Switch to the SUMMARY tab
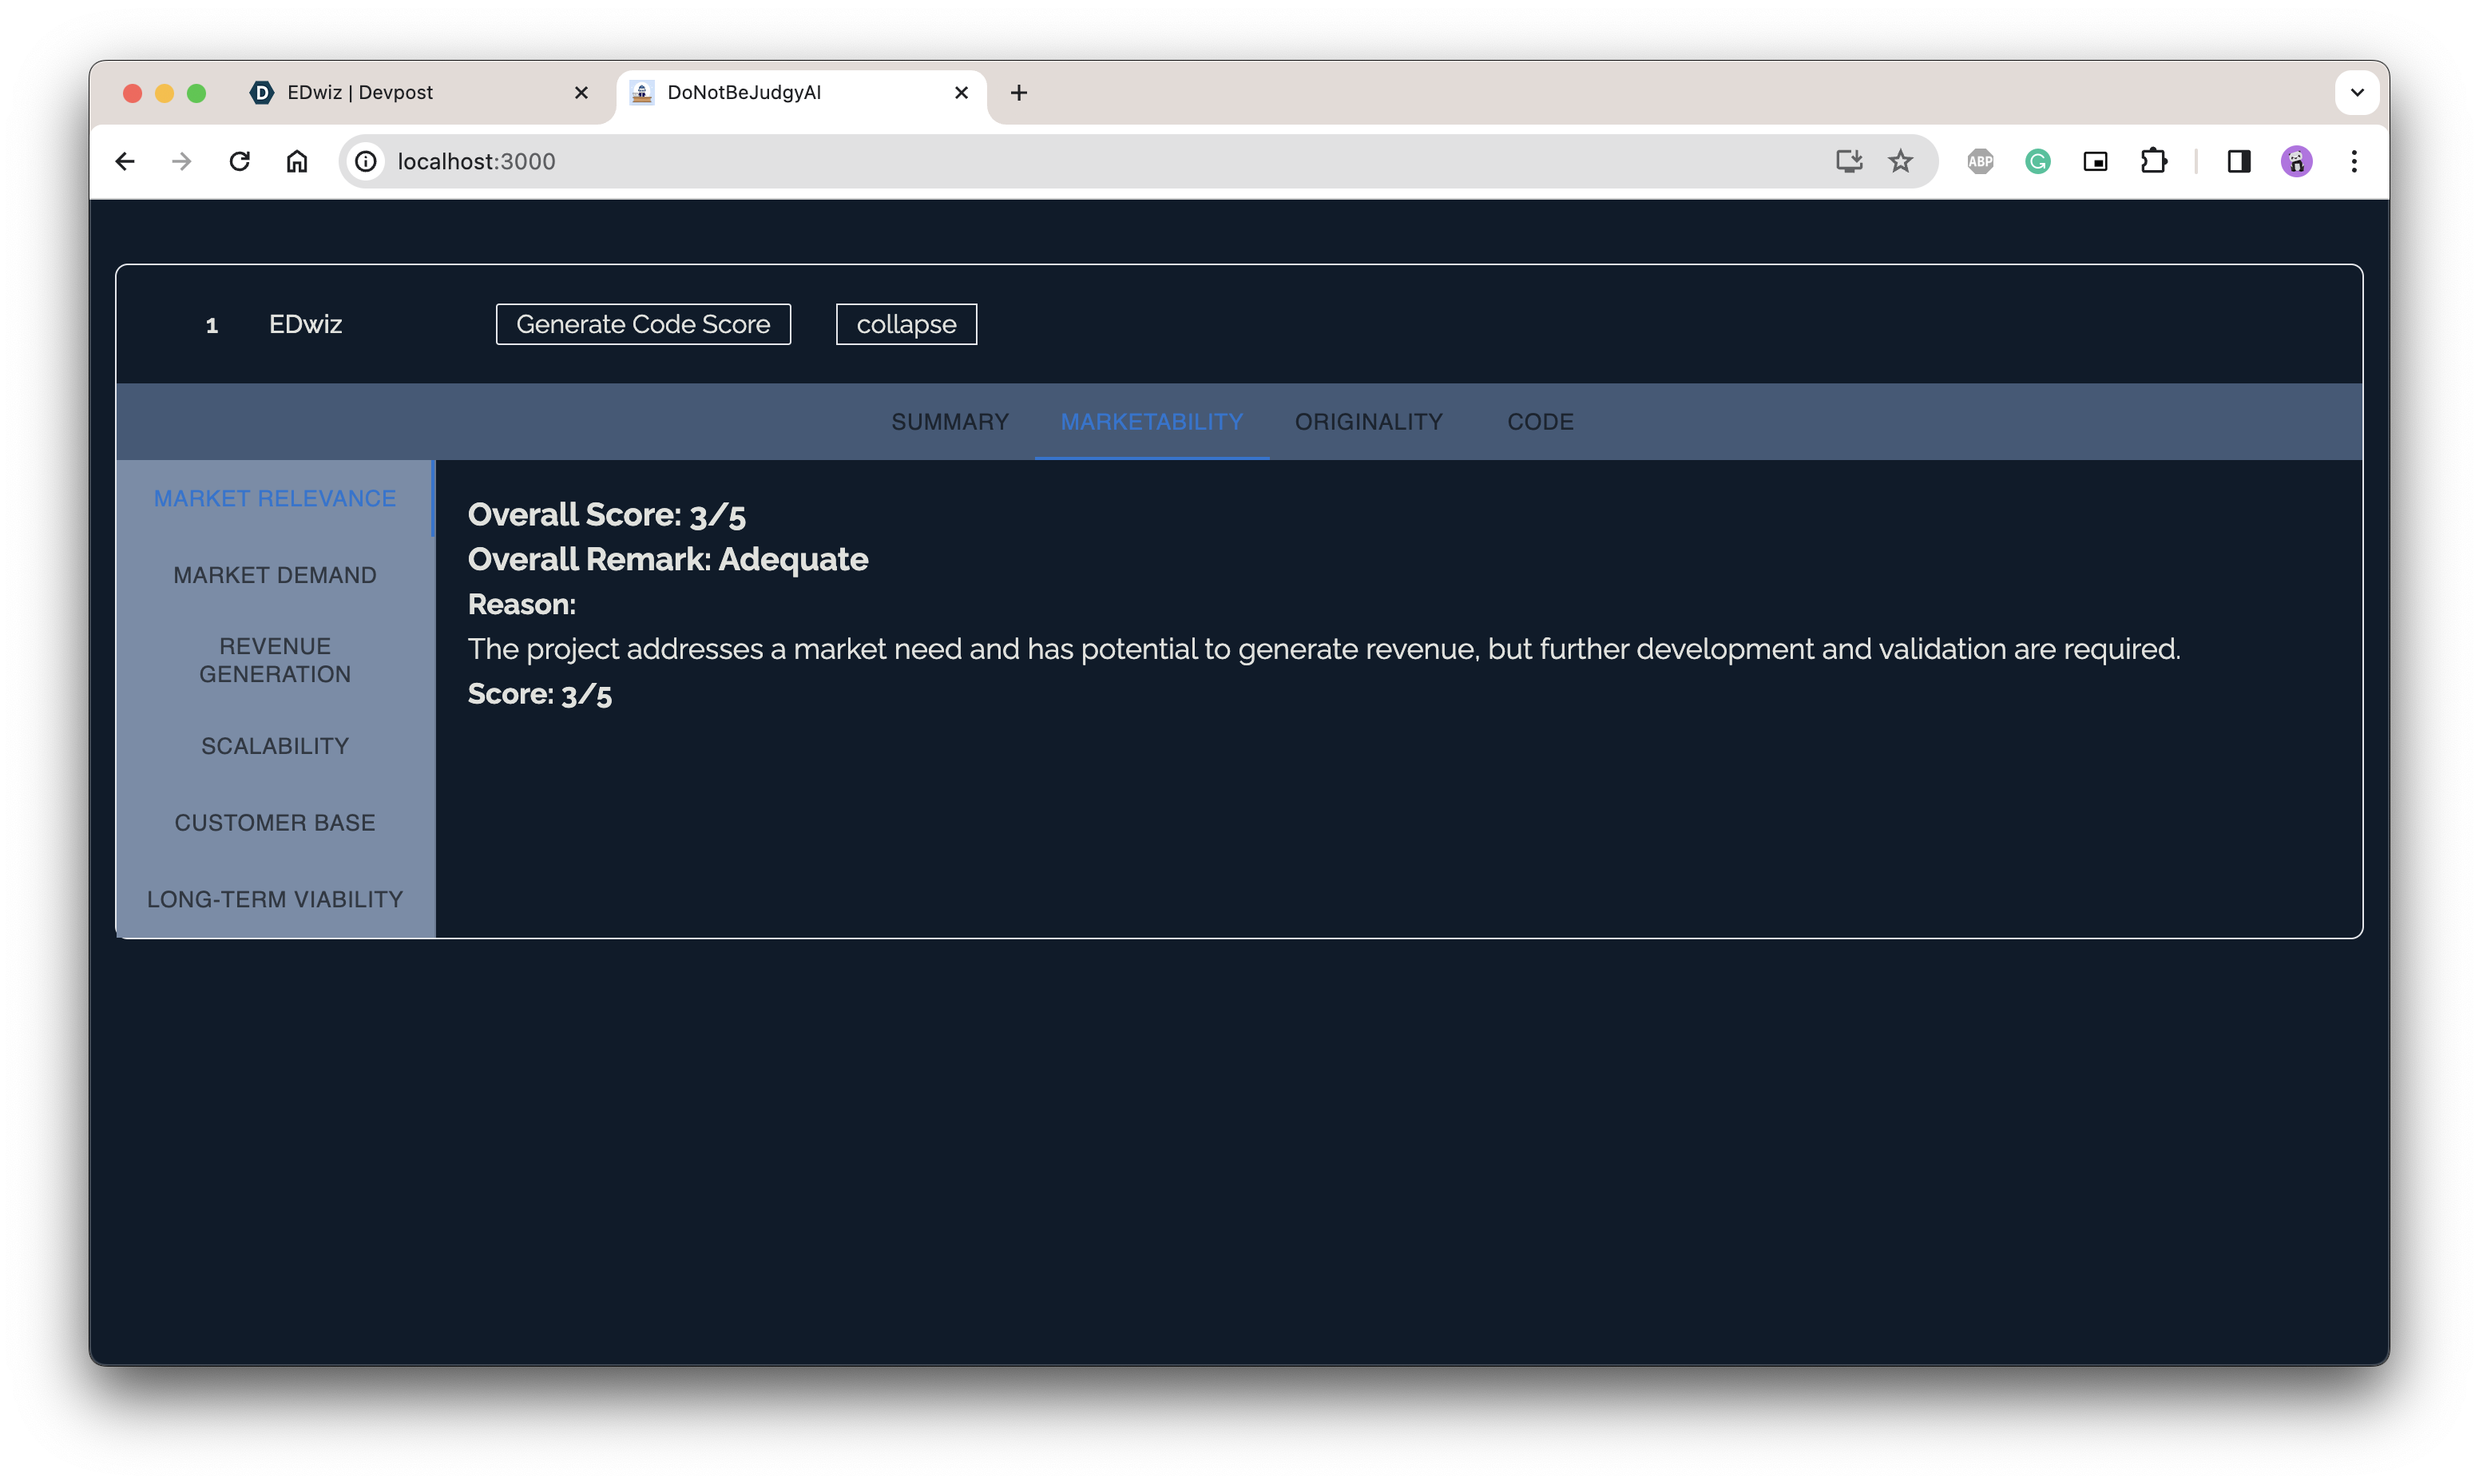 (x=950, y=422)
